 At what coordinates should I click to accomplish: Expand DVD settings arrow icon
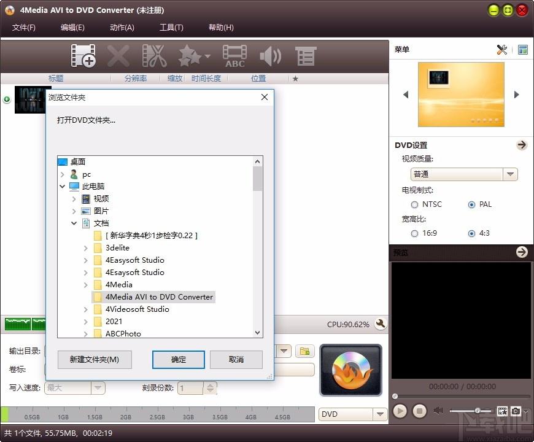click(521, 145)
